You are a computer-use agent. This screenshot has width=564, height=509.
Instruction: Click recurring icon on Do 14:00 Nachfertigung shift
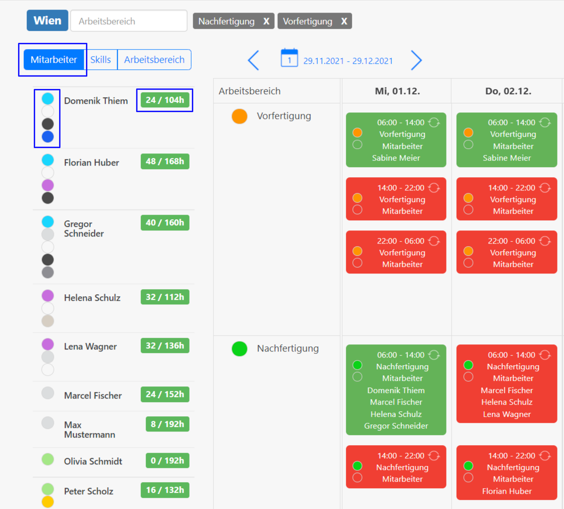(545, 455)
